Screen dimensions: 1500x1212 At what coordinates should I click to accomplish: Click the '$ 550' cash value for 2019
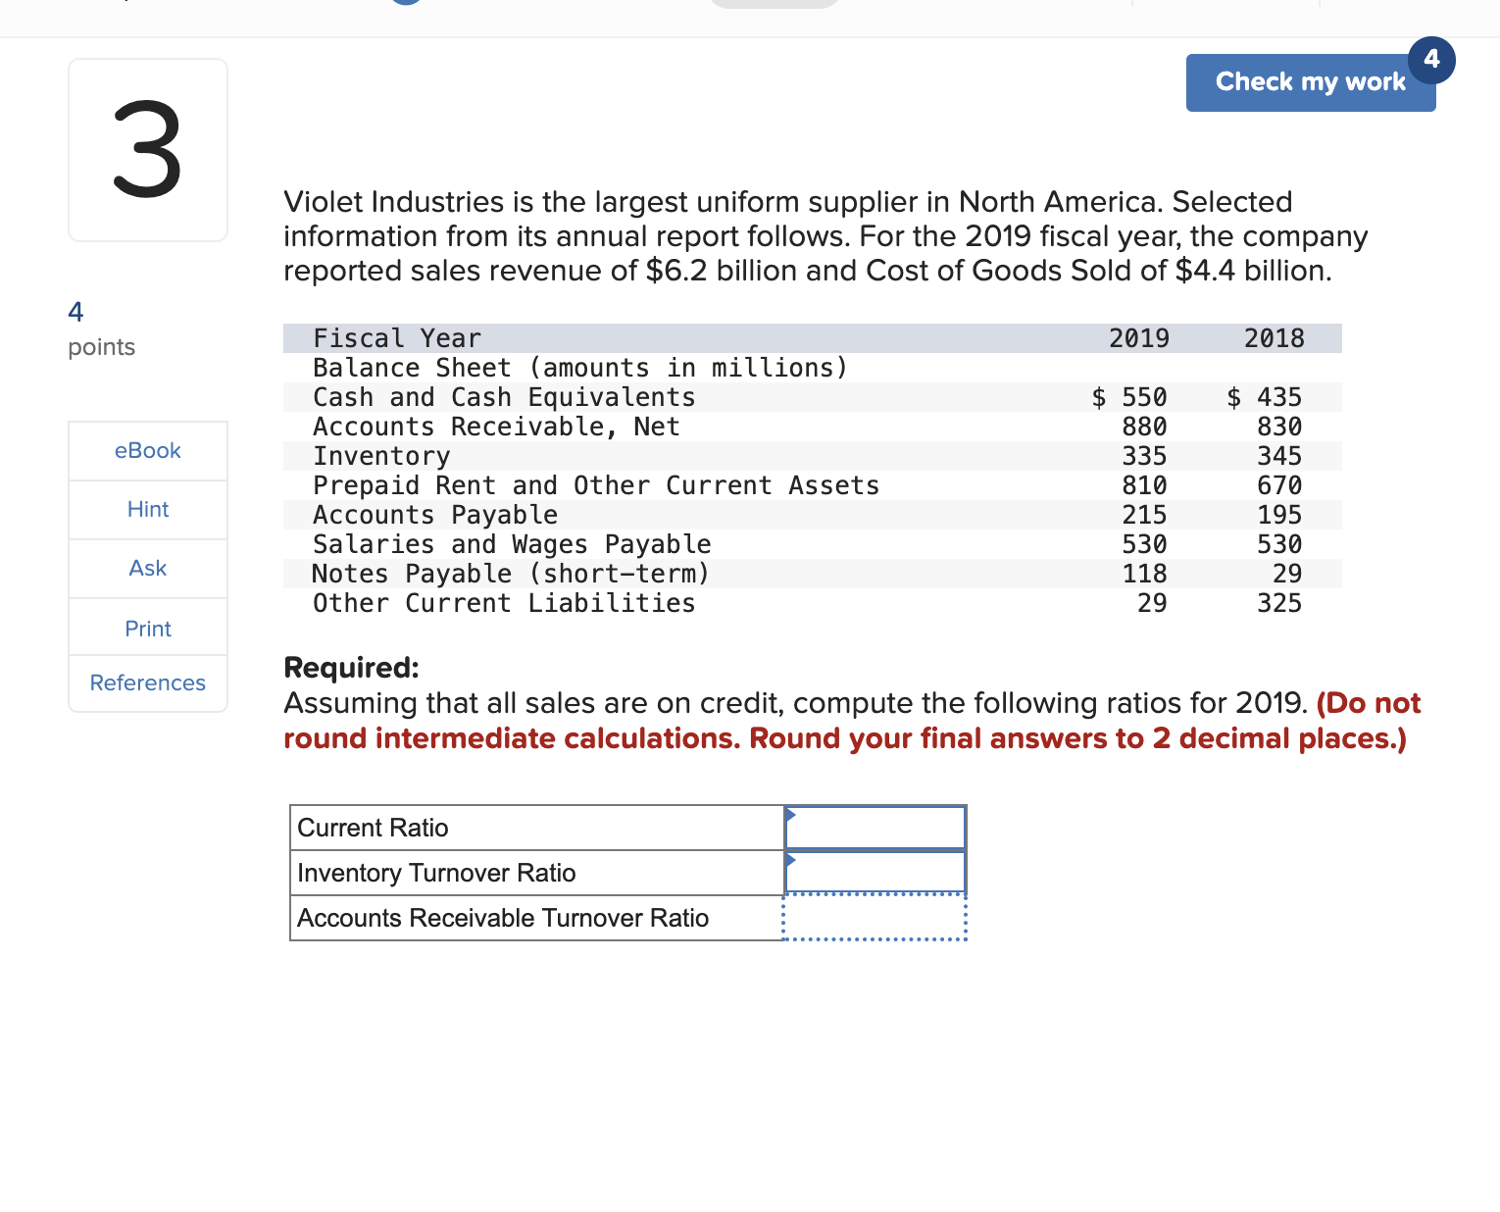[1129, 397]
